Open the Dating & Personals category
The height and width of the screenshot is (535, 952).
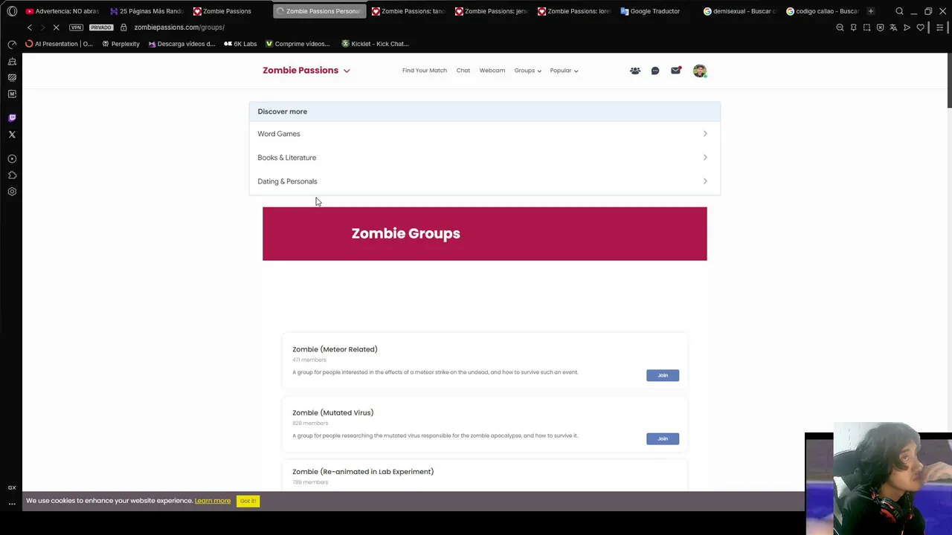pos(287,181)
